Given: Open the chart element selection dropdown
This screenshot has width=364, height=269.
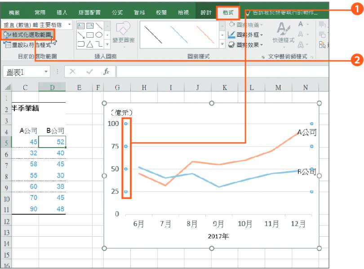Looking at the screenshot, I should [69, 25].
